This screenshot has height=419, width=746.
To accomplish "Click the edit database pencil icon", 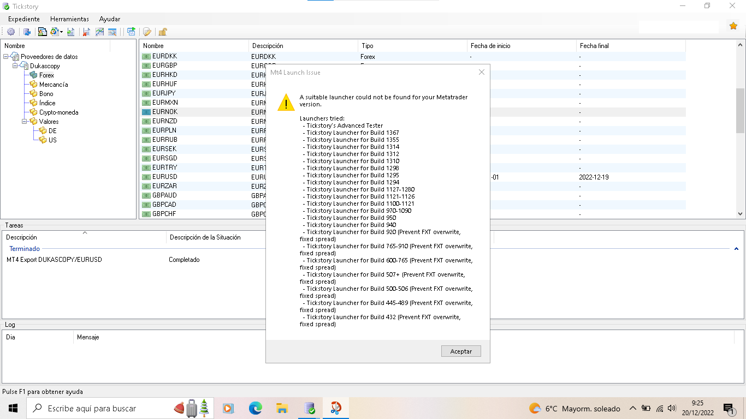I will [147, 32].
